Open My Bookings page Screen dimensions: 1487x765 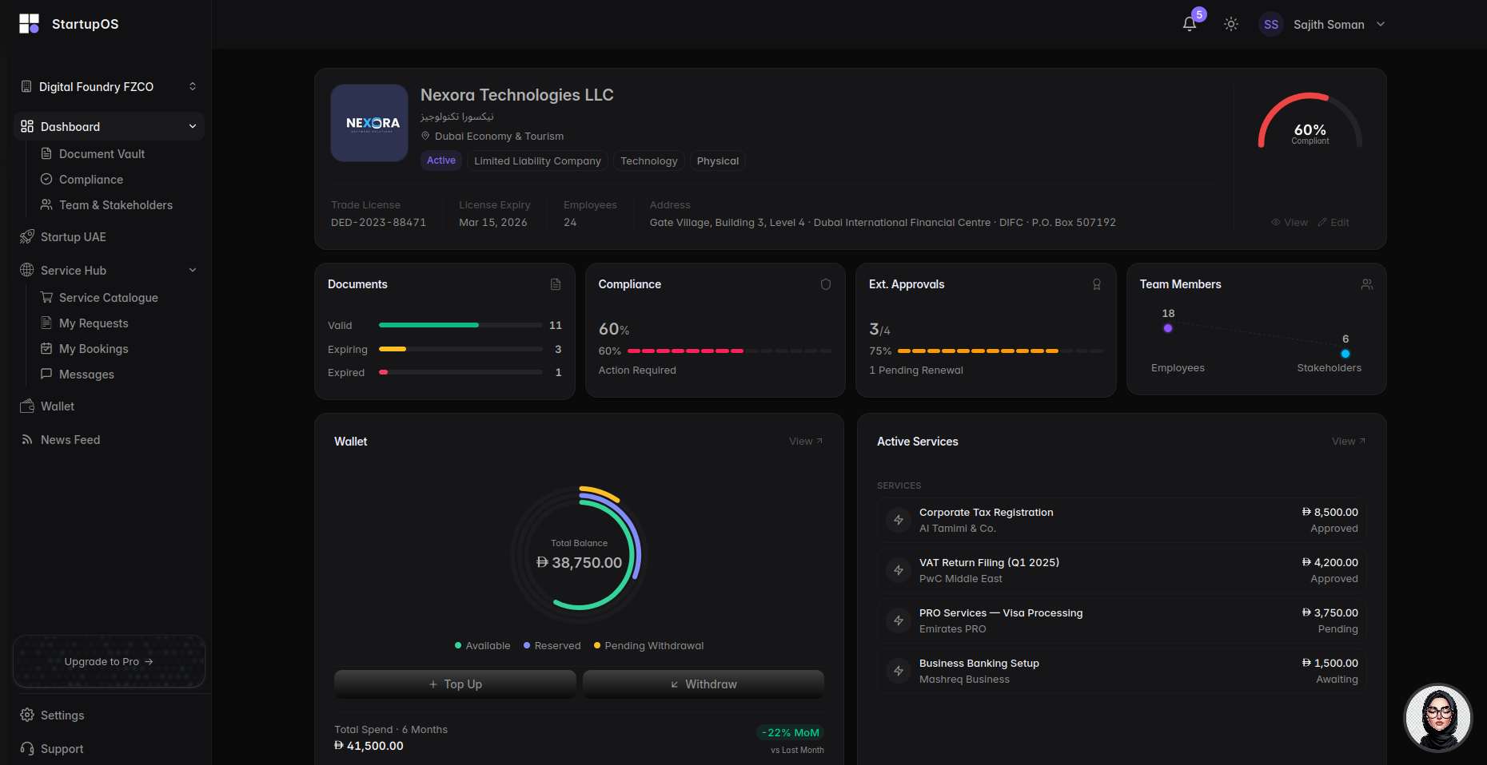(x=94, y=349)
